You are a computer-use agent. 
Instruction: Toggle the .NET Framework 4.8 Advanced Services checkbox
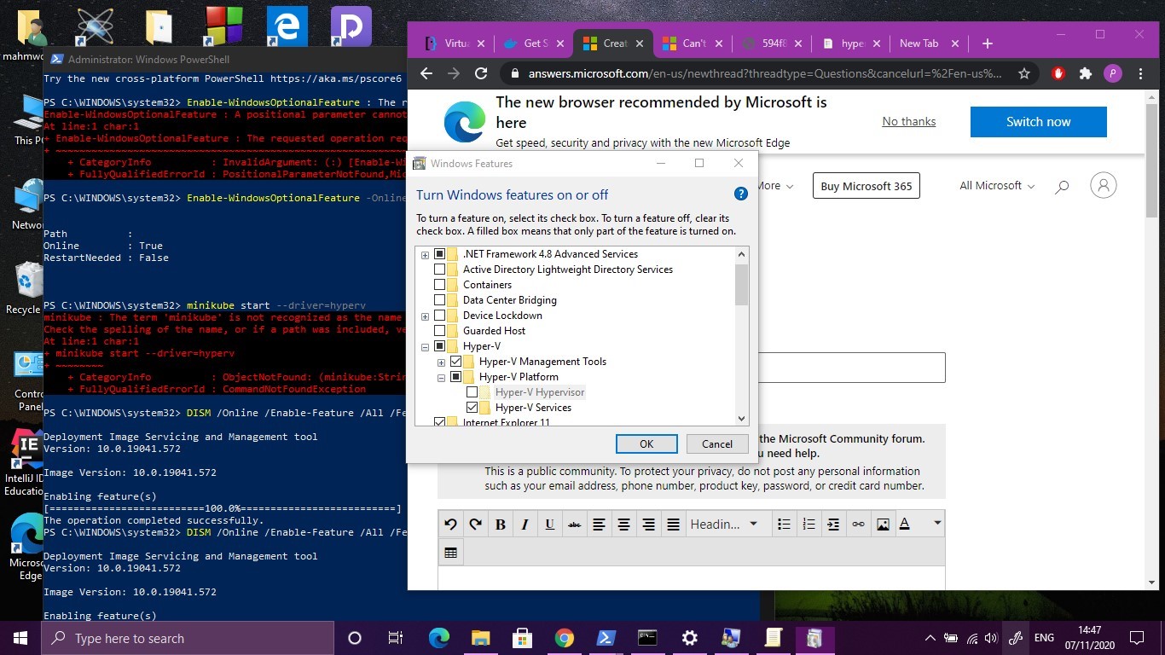(440, 254)
